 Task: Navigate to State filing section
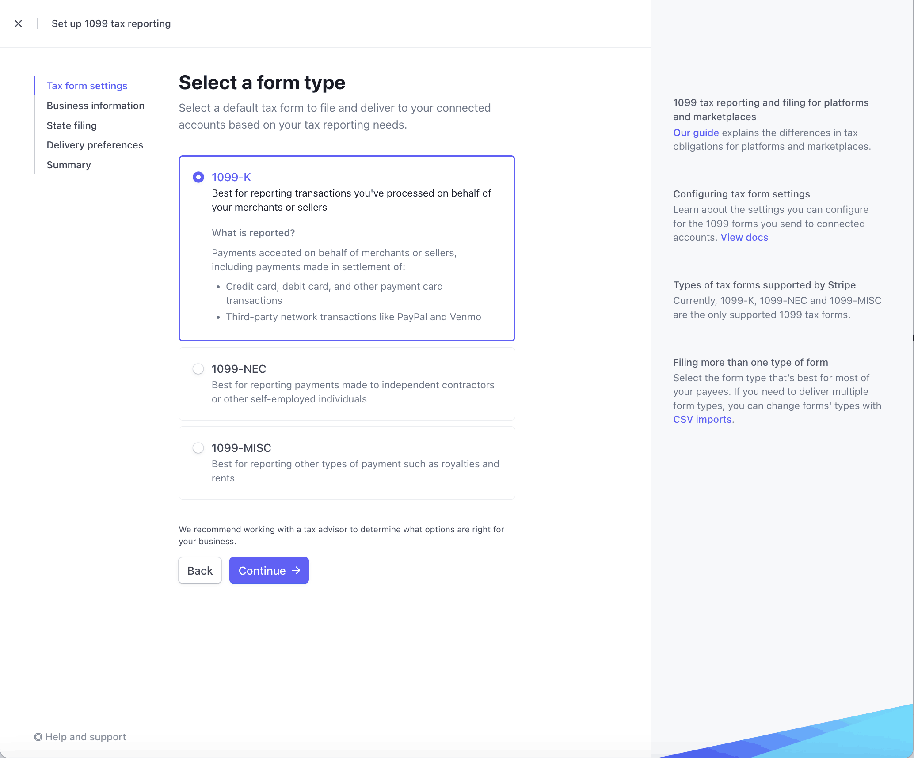tap(70, 125)
